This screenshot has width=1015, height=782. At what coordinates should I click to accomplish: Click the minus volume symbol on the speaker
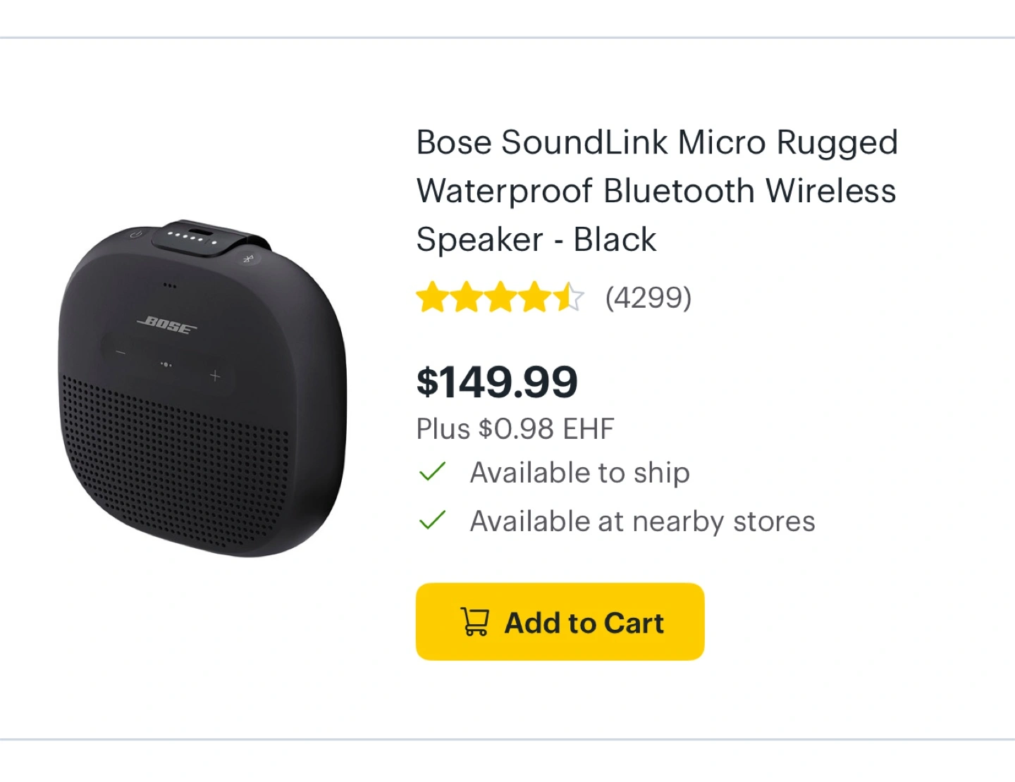[121, 352]
